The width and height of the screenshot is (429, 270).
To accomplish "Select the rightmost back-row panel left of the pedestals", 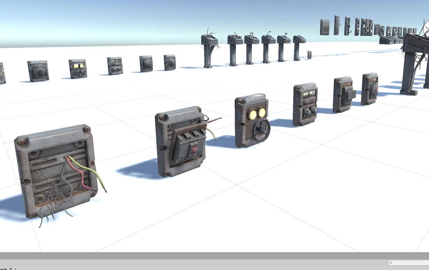I will (x=169, y=62).
